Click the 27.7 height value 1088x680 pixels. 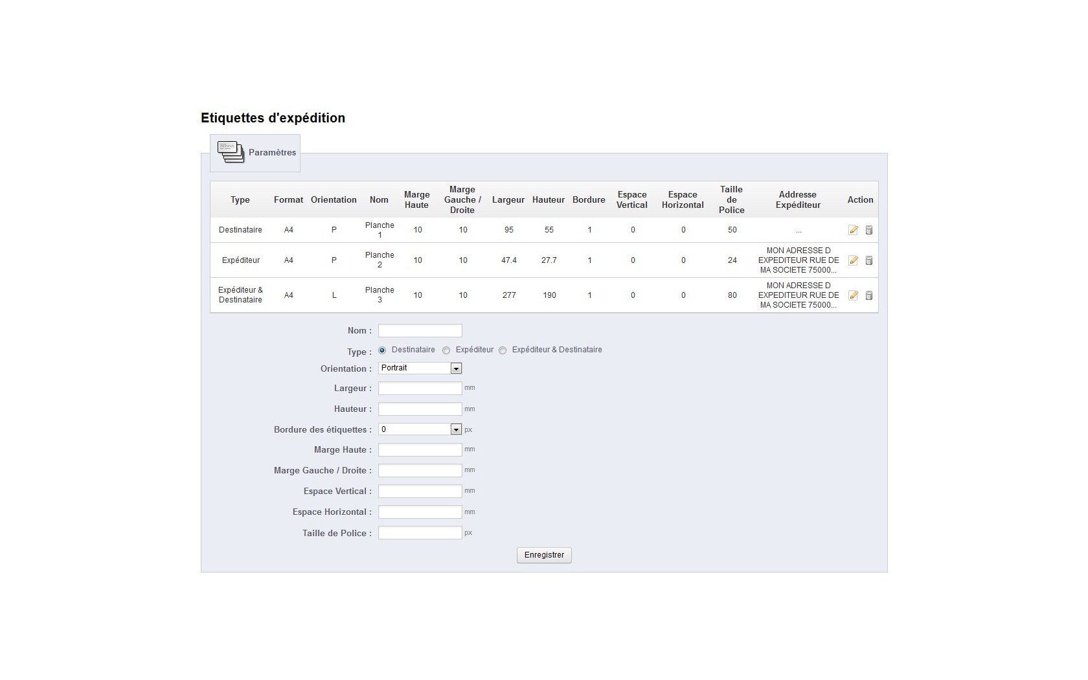[549, 260]
